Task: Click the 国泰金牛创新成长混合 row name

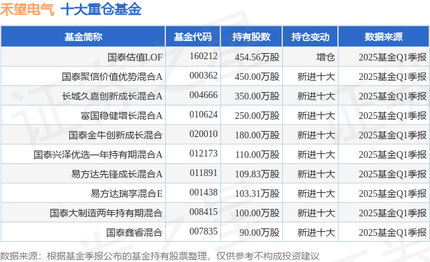Action: 116,135
